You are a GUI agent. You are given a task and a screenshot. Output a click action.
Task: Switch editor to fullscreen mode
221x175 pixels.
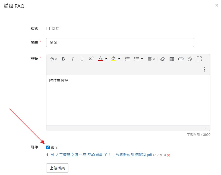(199, 59)
